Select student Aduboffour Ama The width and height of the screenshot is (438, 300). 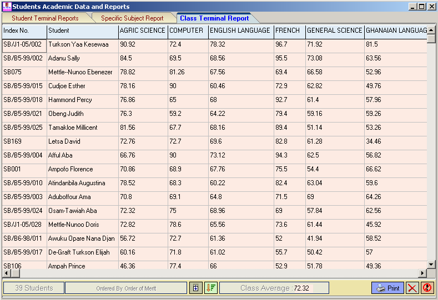click(82, 198)
